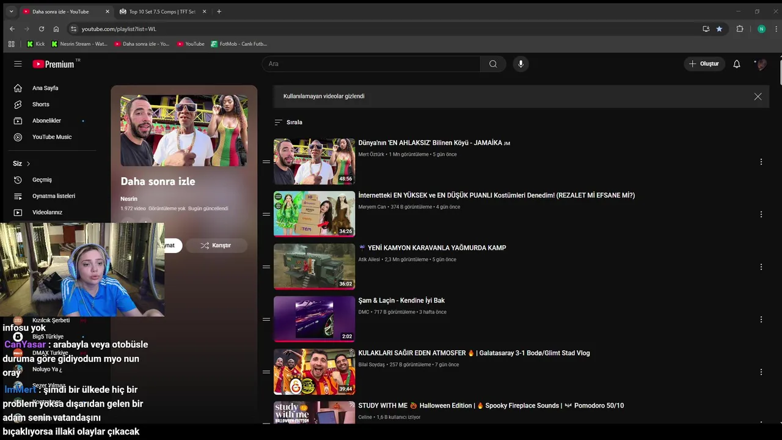Screen dimensions: 782x440
Task: Open the KAMYON KARAVANLA camp thumbnail
Action: click(314, 266)
